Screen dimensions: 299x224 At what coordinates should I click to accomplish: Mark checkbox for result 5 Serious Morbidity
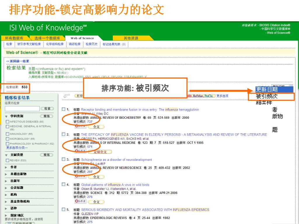pos(63,209)
